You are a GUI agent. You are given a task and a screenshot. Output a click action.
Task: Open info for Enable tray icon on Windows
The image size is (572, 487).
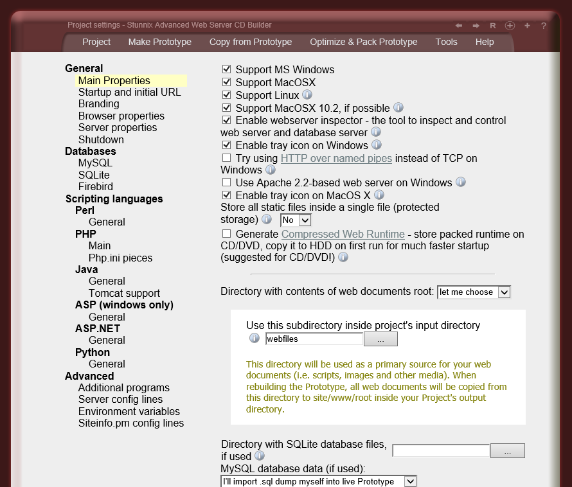[376, 145]
